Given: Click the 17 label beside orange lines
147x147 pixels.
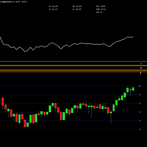Looking at the screenshot, I should [141, 64].
